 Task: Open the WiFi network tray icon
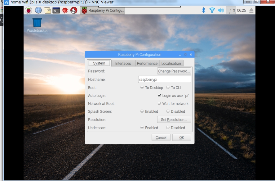click(x=212, y=10)
